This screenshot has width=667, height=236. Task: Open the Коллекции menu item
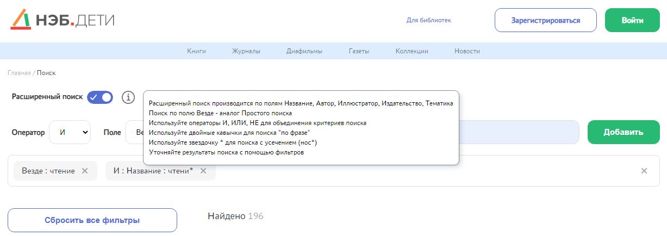coord(412,51)
